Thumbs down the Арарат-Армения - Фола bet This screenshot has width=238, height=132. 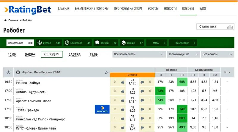click(142, 100)
